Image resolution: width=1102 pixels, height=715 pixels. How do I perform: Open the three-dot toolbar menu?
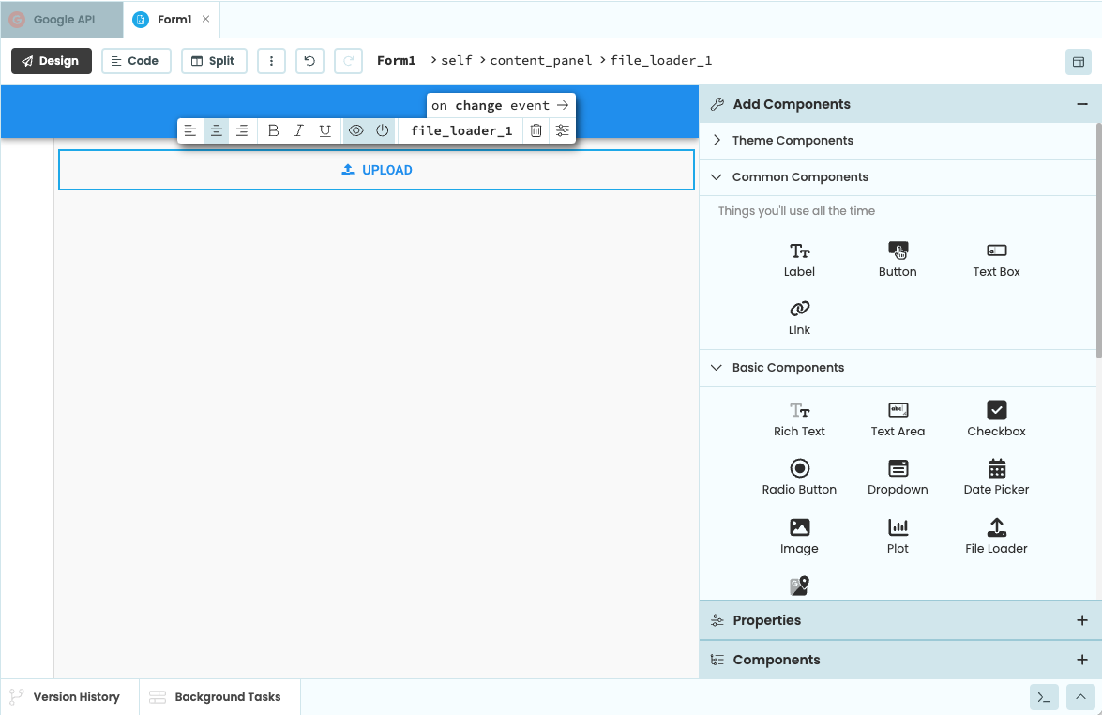pos(271,60)
